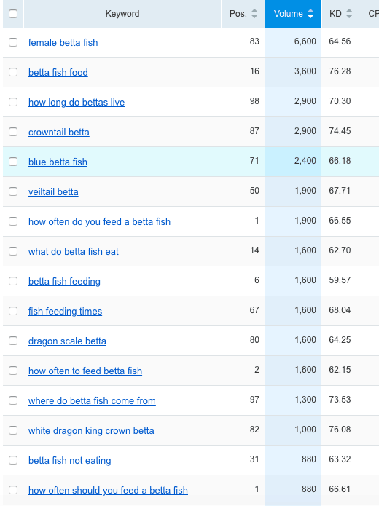Sort by the Pos. column arrows

[254, 14]
